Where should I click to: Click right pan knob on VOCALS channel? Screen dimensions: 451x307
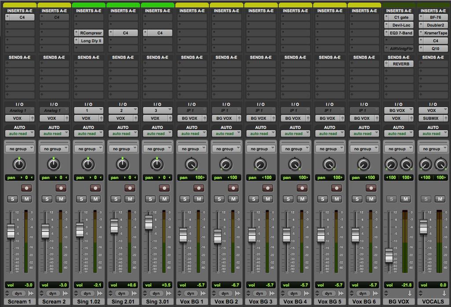(440, 164)
